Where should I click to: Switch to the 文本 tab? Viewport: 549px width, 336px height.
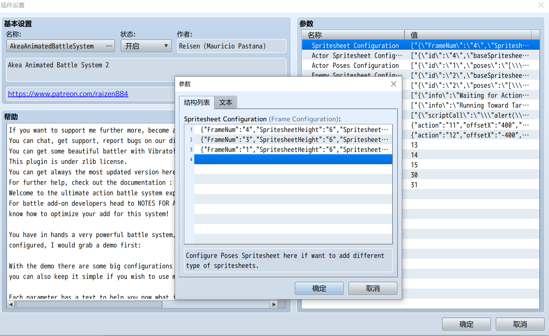coord(226,102)
